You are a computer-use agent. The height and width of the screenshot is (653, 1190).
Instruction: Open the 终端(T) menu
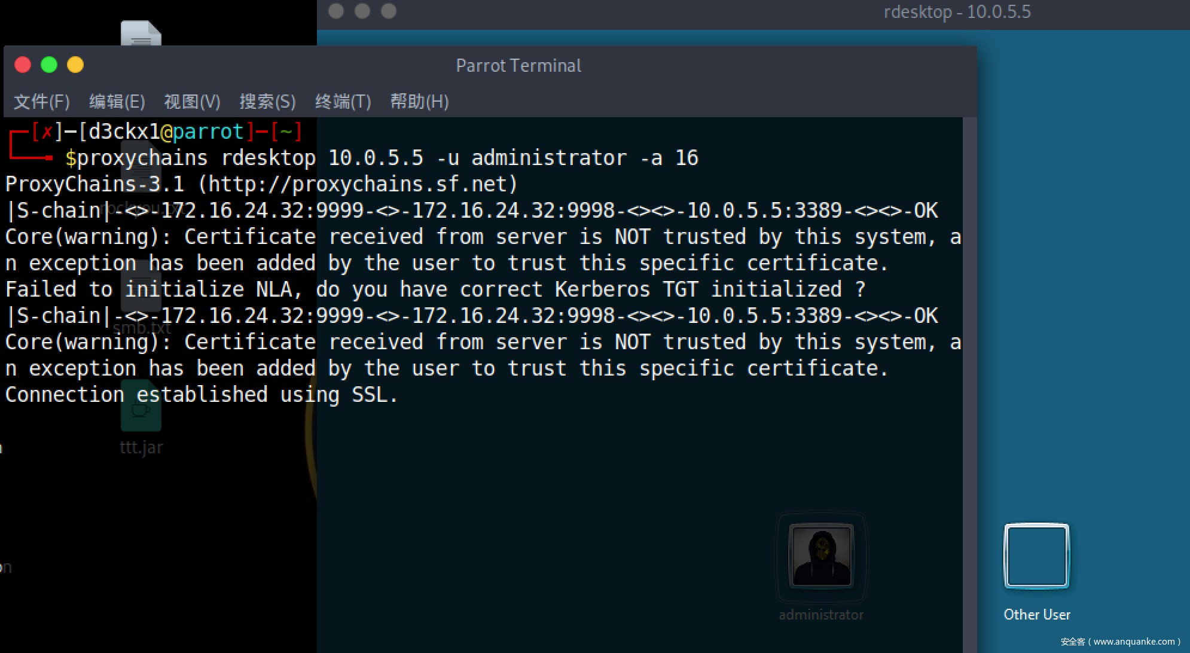[x=343, y=102]
